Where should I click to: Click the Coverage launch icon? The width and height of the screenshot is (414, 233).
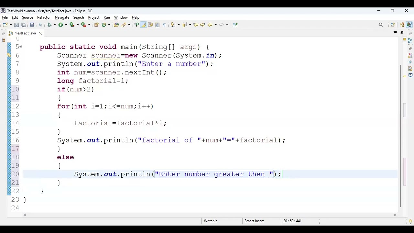pyautogui.click(x=72, y=25)
